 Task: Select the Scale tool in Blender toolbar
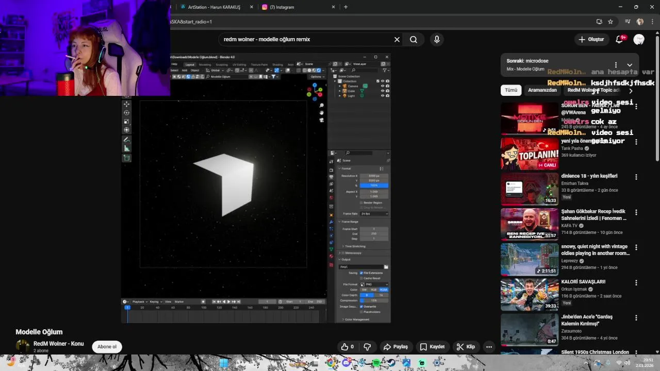126,122
